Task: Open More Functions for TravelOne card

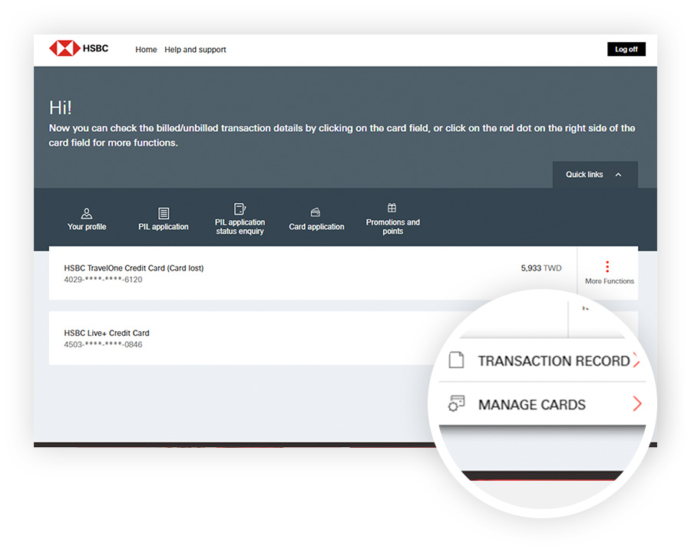Action: pyautogui.click(x=608, y=273)
